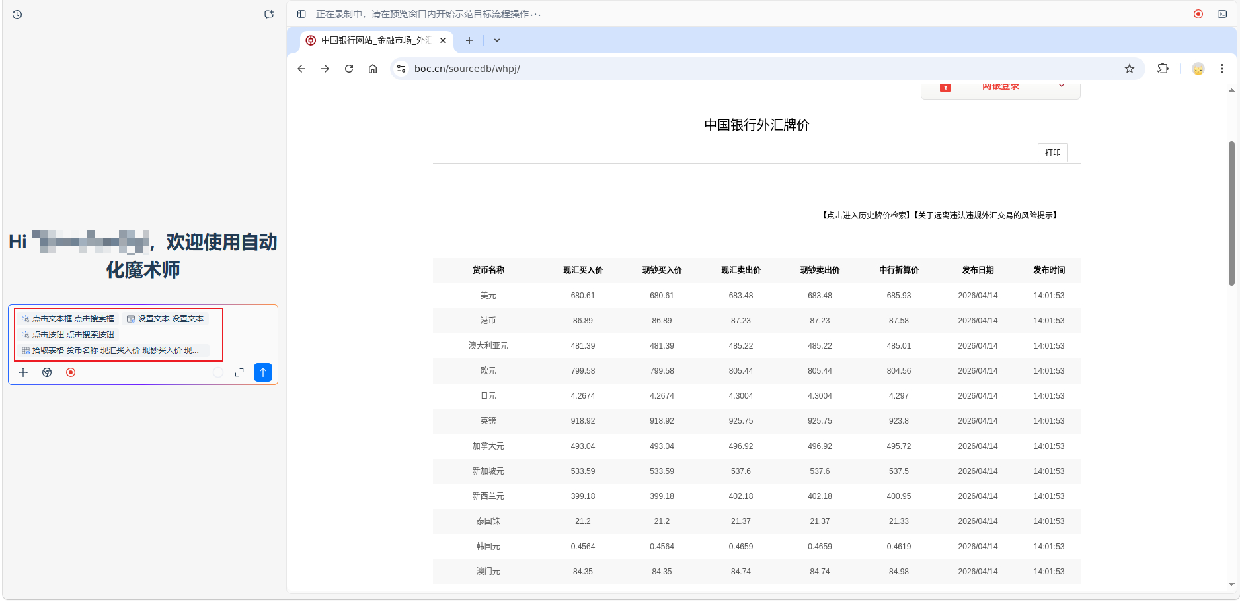This screenshot has width=1240, height=602.
Task: Click the red record icon in chat input
Action: (71, 372)
